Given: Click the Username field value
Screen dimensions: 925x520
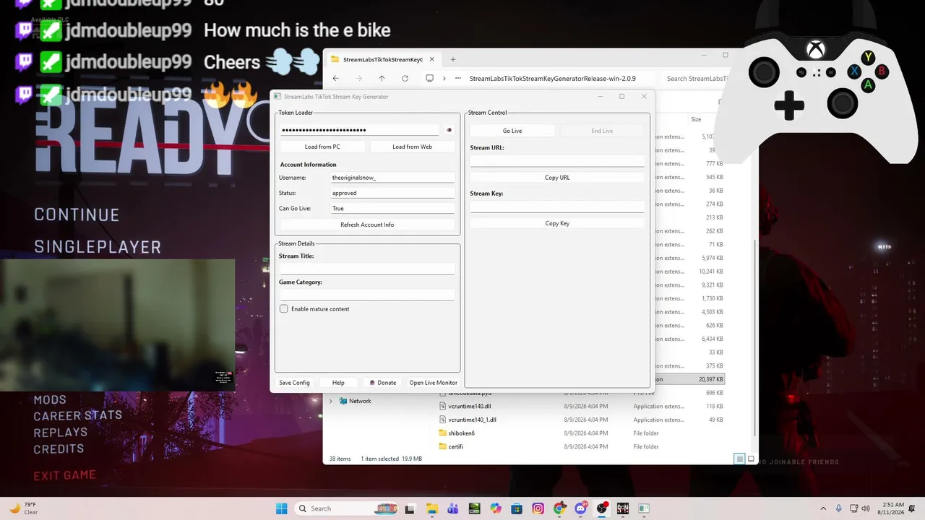Looking at the screenshot, I should 392,178.
